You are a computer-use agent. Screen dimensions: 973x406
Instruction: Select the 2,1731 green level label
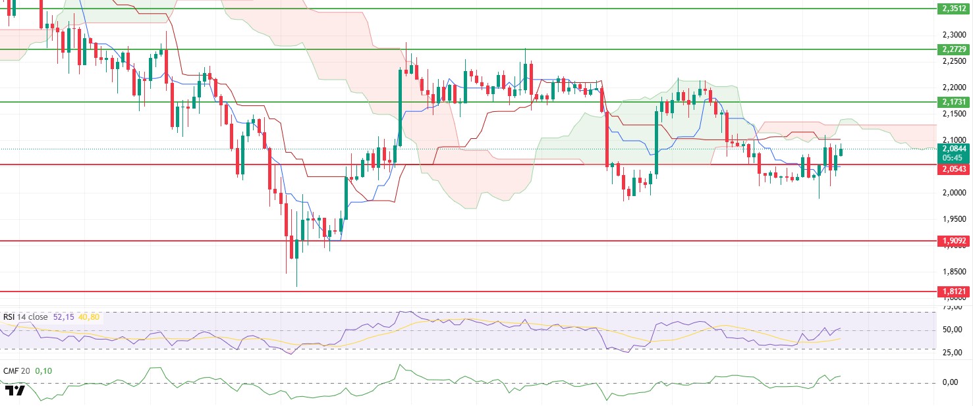click(953, 102)
